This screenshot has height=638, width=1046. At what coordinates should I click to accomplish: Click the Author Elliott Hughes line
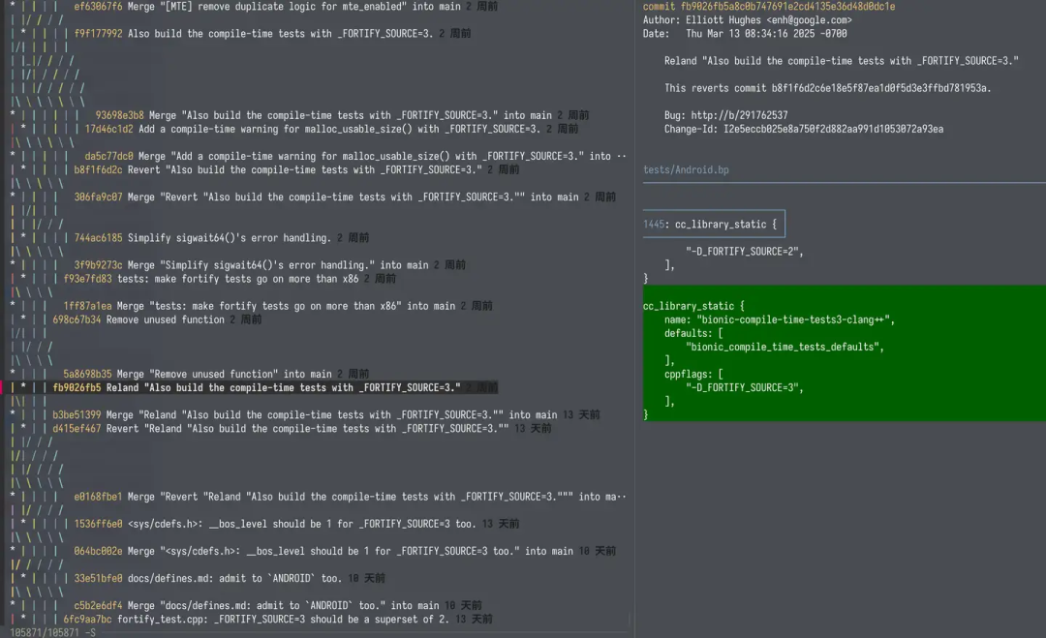point(747,20)
